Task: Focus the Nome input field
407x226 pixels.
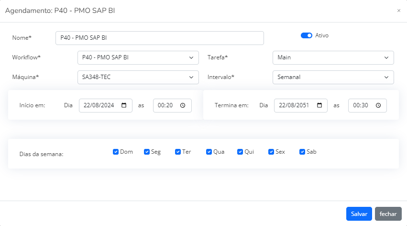Action: point(160,38)
